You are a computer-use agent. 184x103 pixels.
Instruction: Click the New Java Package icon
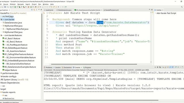click(28, 7)
